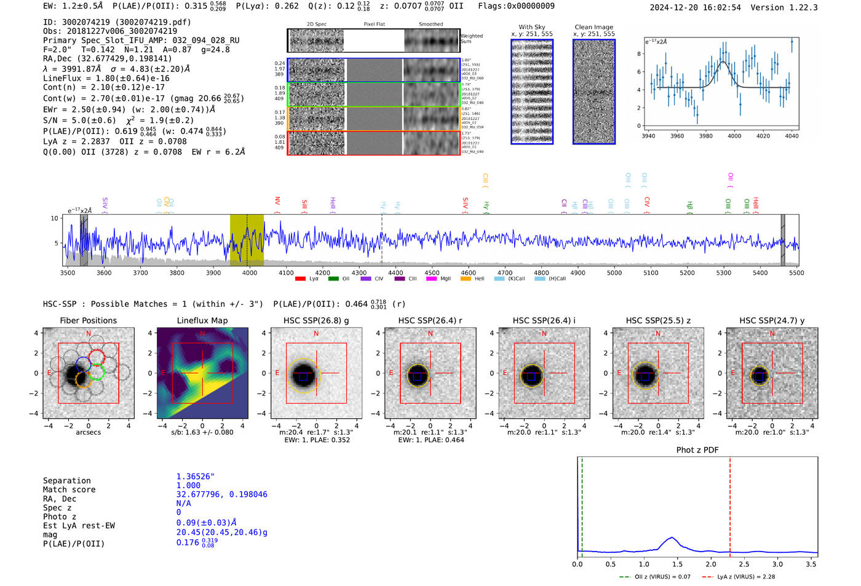Click the Cont(w) = 2.70(±0.01)e-17 line

click(143, 98)
